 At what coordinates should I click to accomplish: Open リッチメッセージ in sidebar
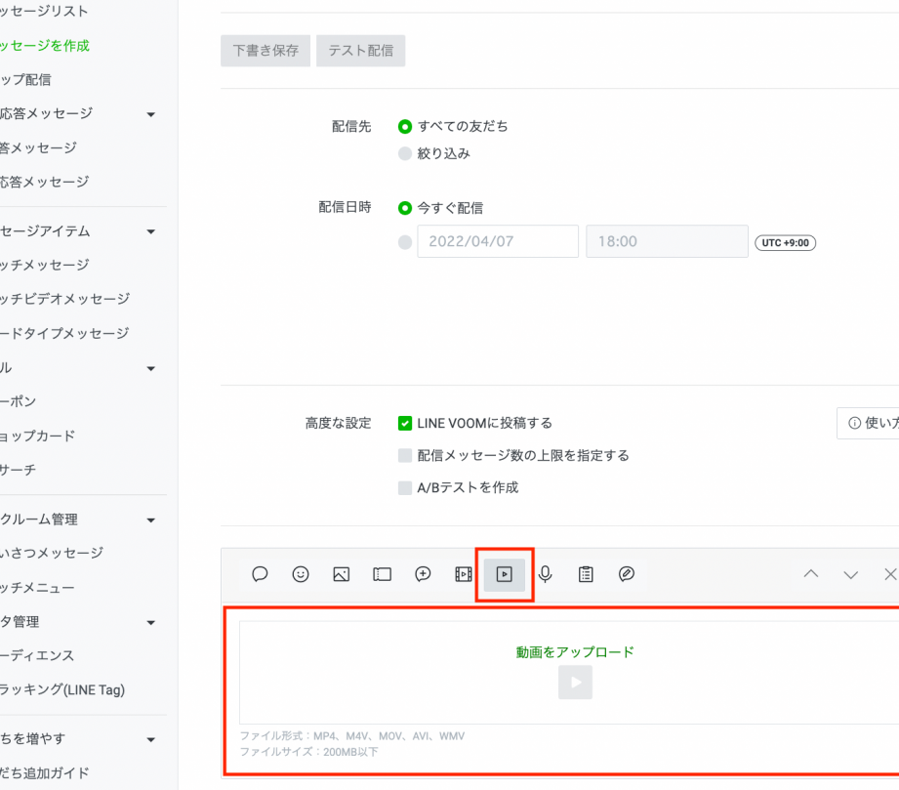click(45, 265)
